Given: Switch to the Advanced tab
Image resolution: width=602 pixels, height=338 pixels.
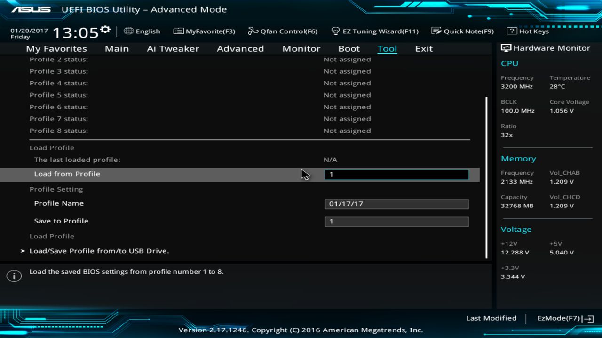Looking at the screenshot, I should [240, 48].
